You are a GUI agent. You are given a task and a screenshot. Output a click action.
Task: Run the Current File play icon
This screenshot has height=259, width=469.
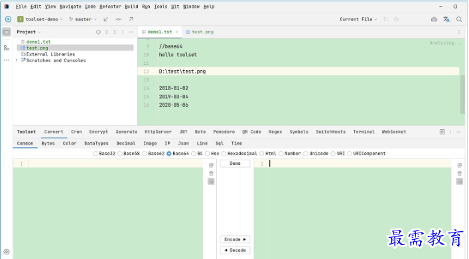click(386, 19)
